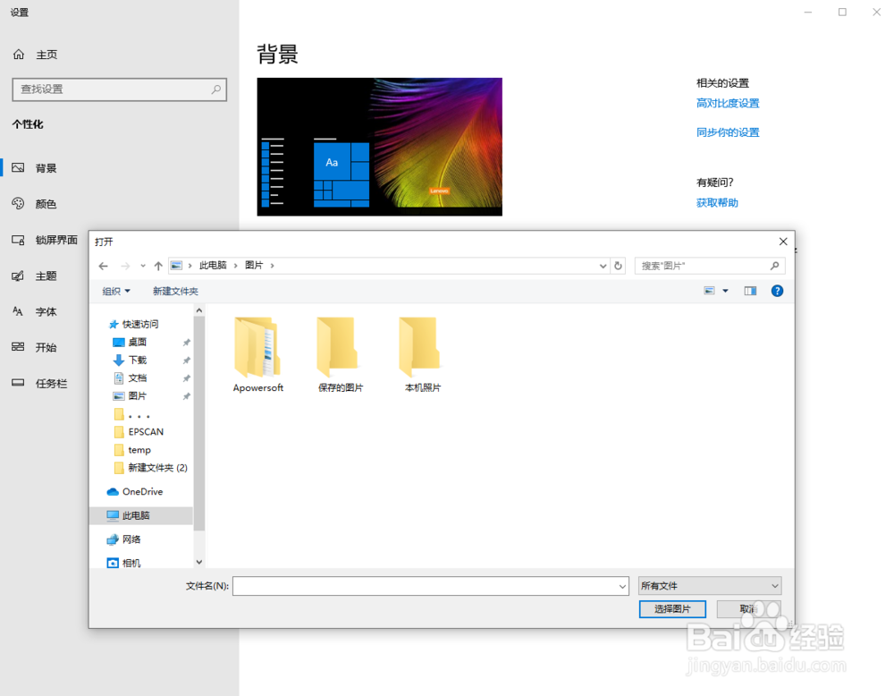The image size is (894, 696).
Task: Click the 选择图片 button
Action: point(672,609)
